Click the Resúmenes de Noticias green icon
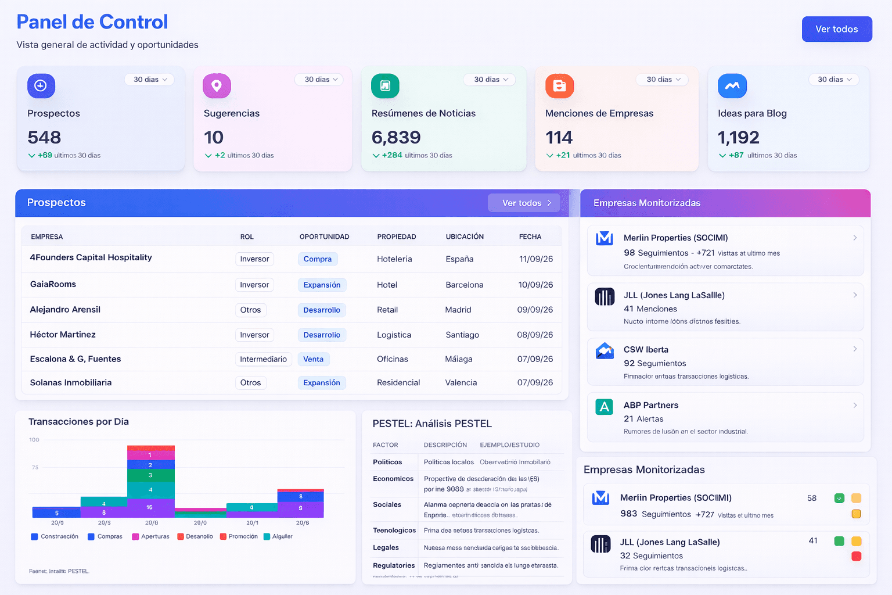 385,86
